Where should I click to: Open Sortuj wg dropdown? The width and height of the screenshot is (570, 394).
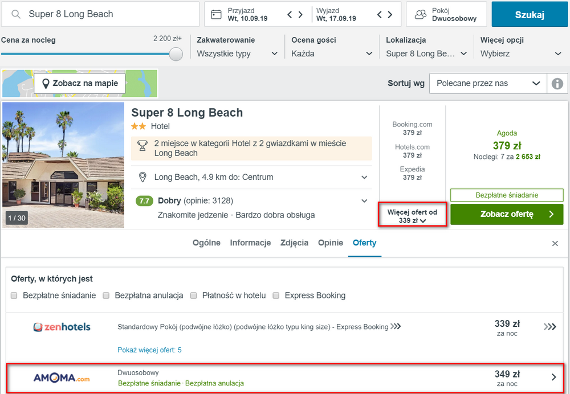[x=488, y=84]
